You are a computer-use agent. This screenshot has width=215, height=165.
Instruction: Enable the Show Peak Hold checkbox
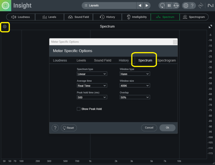[x=78, y=109]
